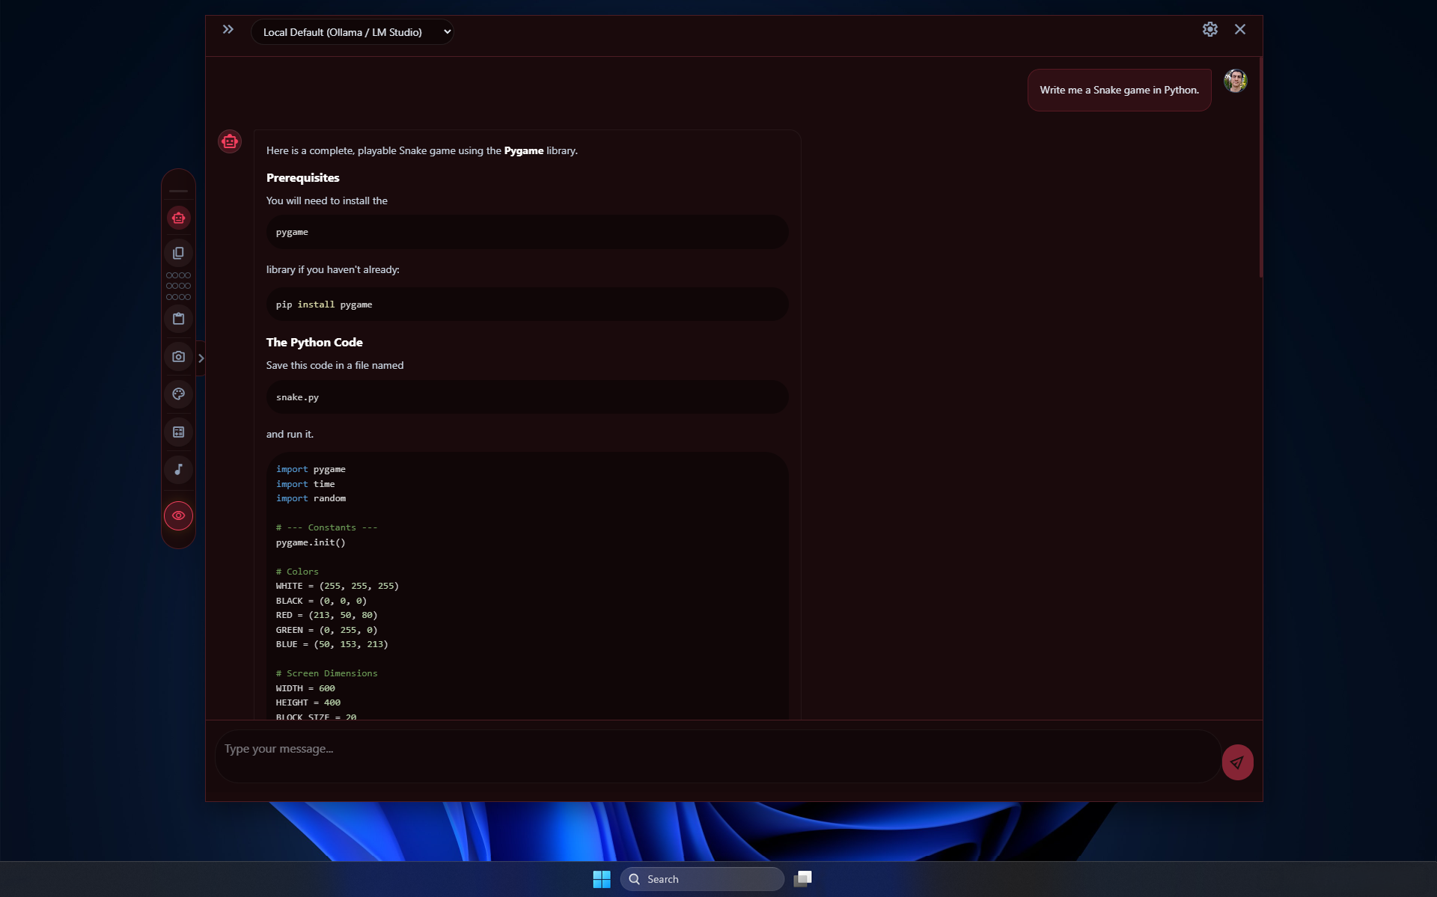
Task: Open the Windows Start menu
Action: (x=602, y=879)
